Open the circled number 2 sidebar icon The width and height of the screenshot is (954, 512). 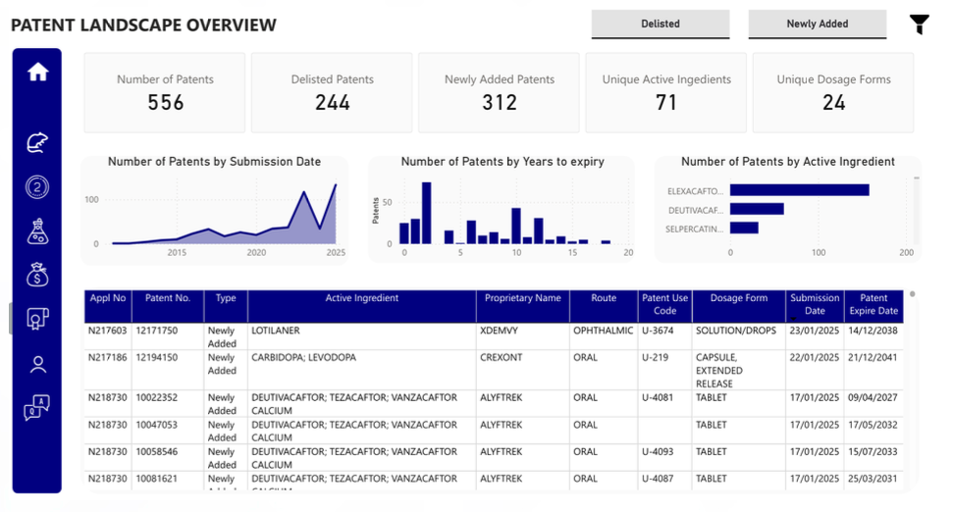37,187
